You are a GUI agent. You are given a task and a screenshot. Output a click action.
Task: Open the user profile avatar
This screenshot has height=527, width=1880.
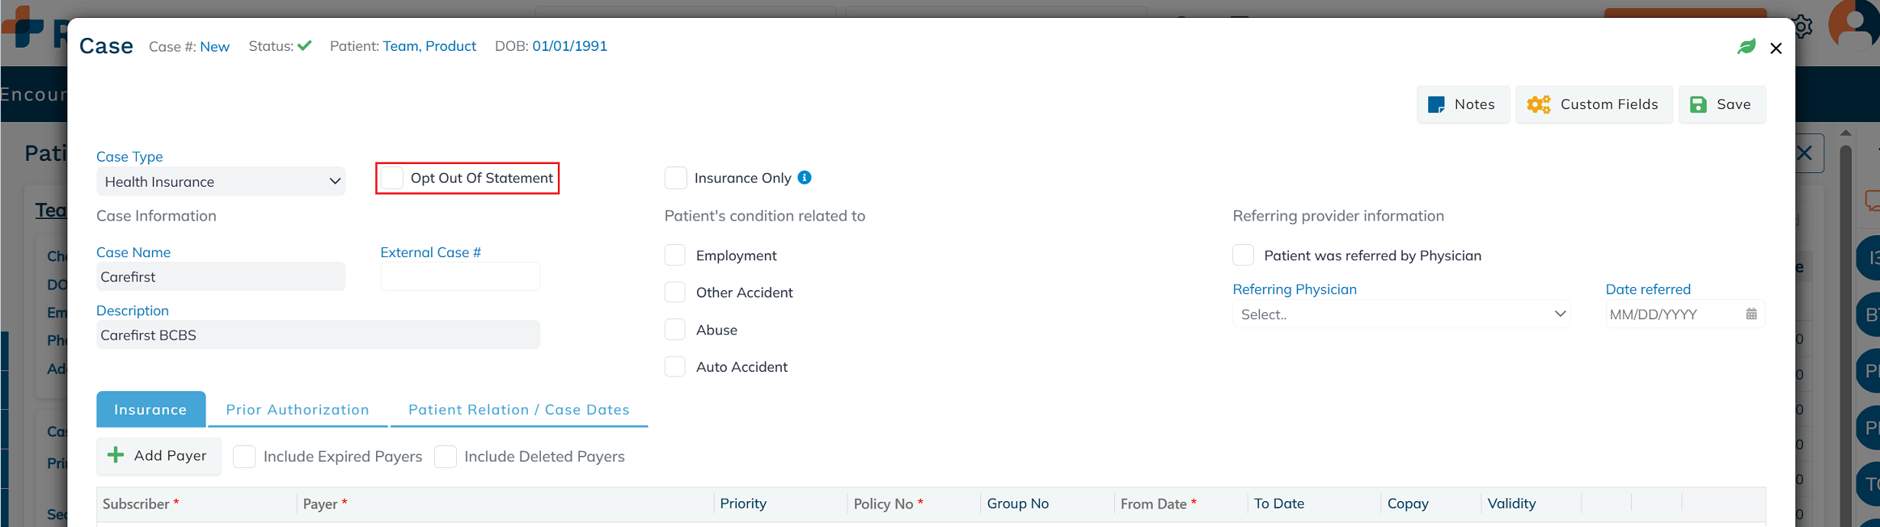(x=1854, y=24)
